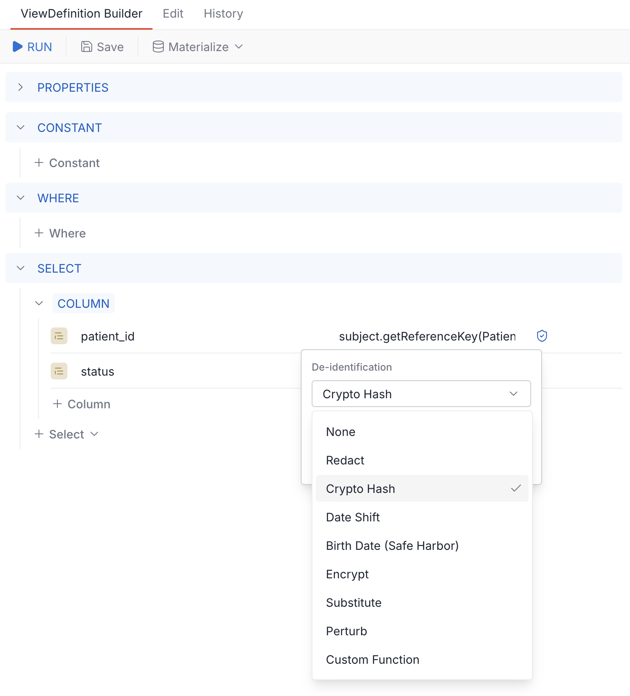Screen dimensions: 630x696
Task: Click the column icon beside status
Action: 59,371
